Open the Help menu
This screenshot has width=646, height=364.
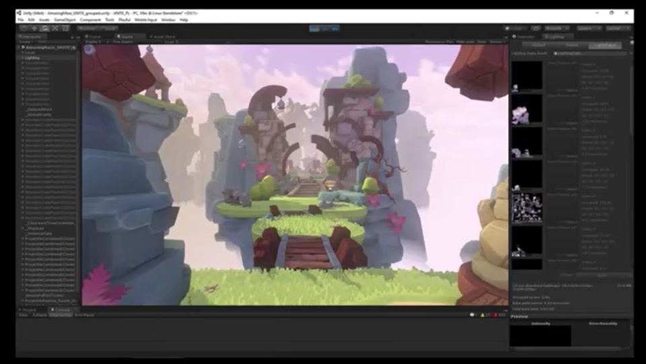point(184,20)
